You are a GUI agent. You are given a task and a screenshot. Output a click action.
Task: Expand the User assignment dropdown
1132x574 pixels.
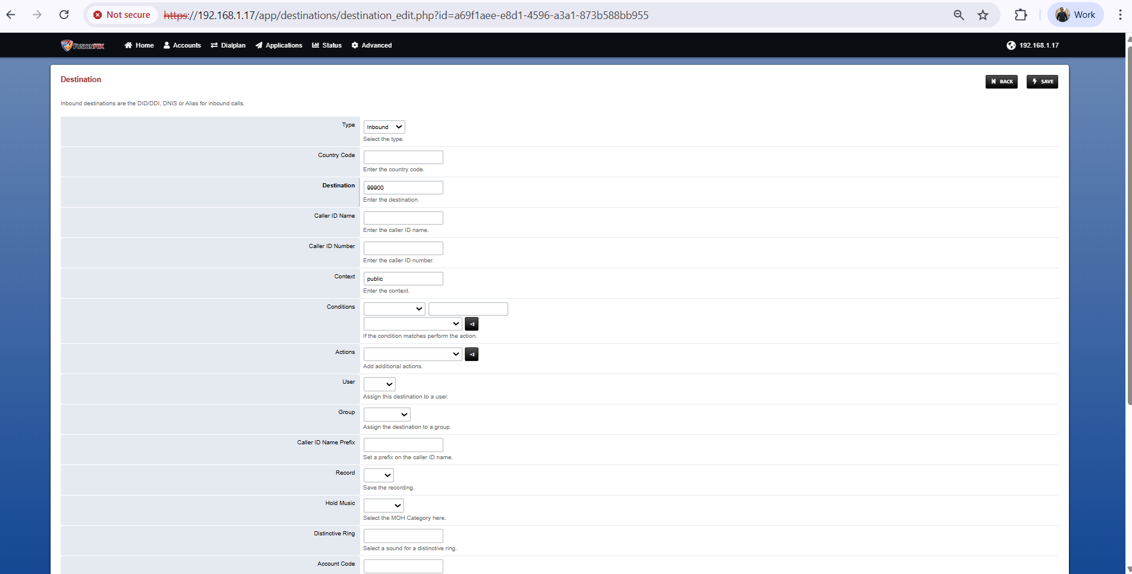pos(379,384)
